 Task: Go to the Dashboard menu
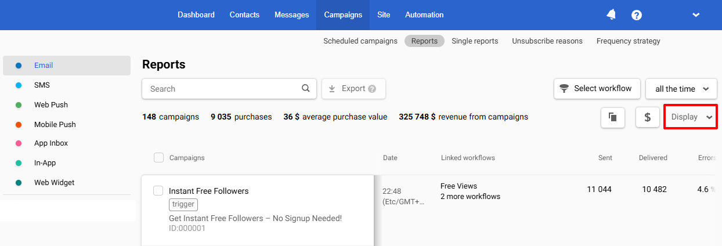196,15
